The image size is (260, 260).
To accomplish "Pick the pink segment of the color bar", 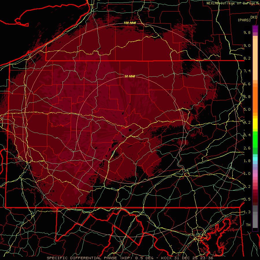I will click(x=255, y=175).
